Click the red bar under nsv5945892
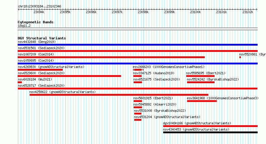The height and width of the screenshot is (144, 266). pos(138,107)
